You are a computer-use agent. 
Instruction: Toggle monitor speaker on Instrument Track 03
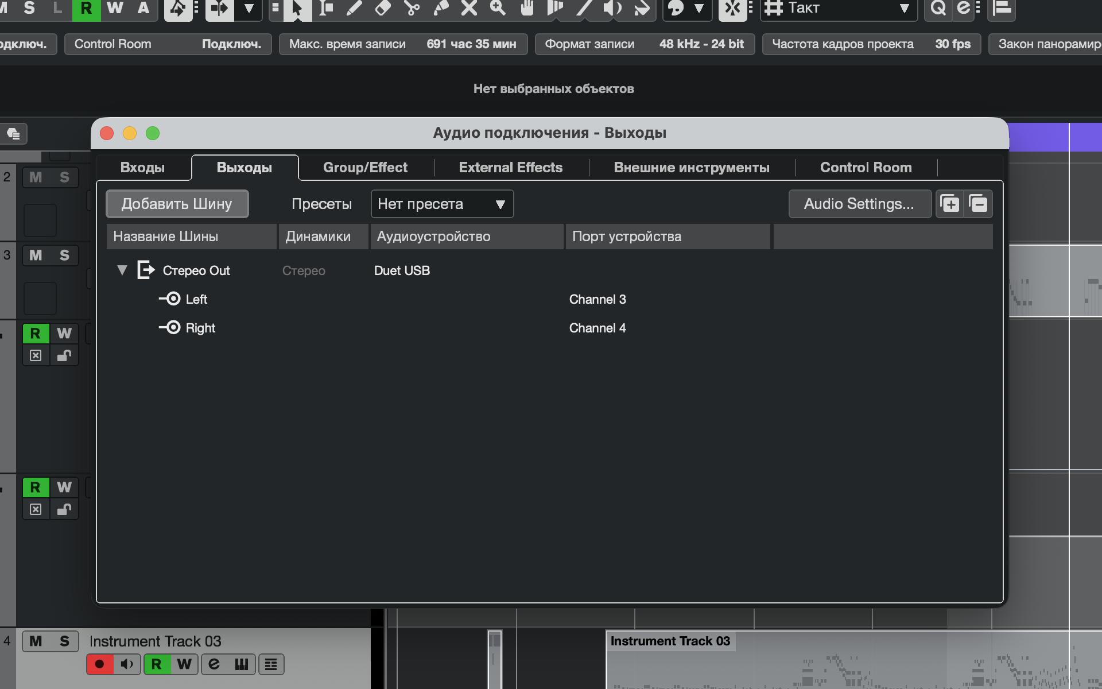pos(127,664)
